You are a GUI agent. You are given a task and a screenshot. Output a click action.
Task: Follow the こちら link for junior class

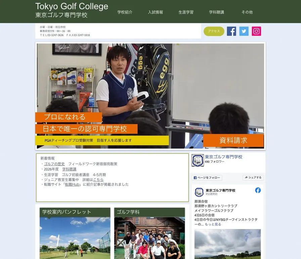point(98,180)
